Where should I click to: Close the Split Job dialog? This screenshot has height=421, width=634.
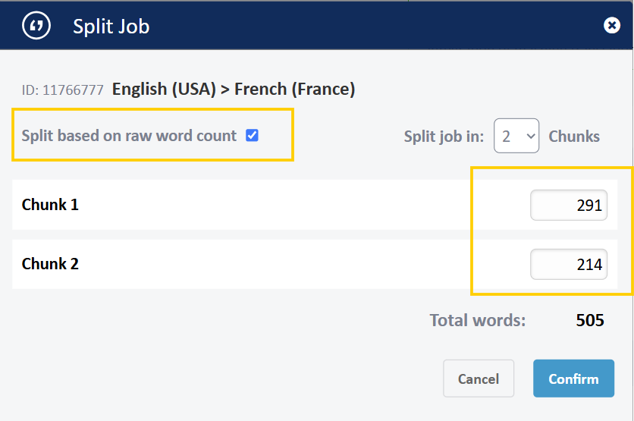[x=612, y=26]
